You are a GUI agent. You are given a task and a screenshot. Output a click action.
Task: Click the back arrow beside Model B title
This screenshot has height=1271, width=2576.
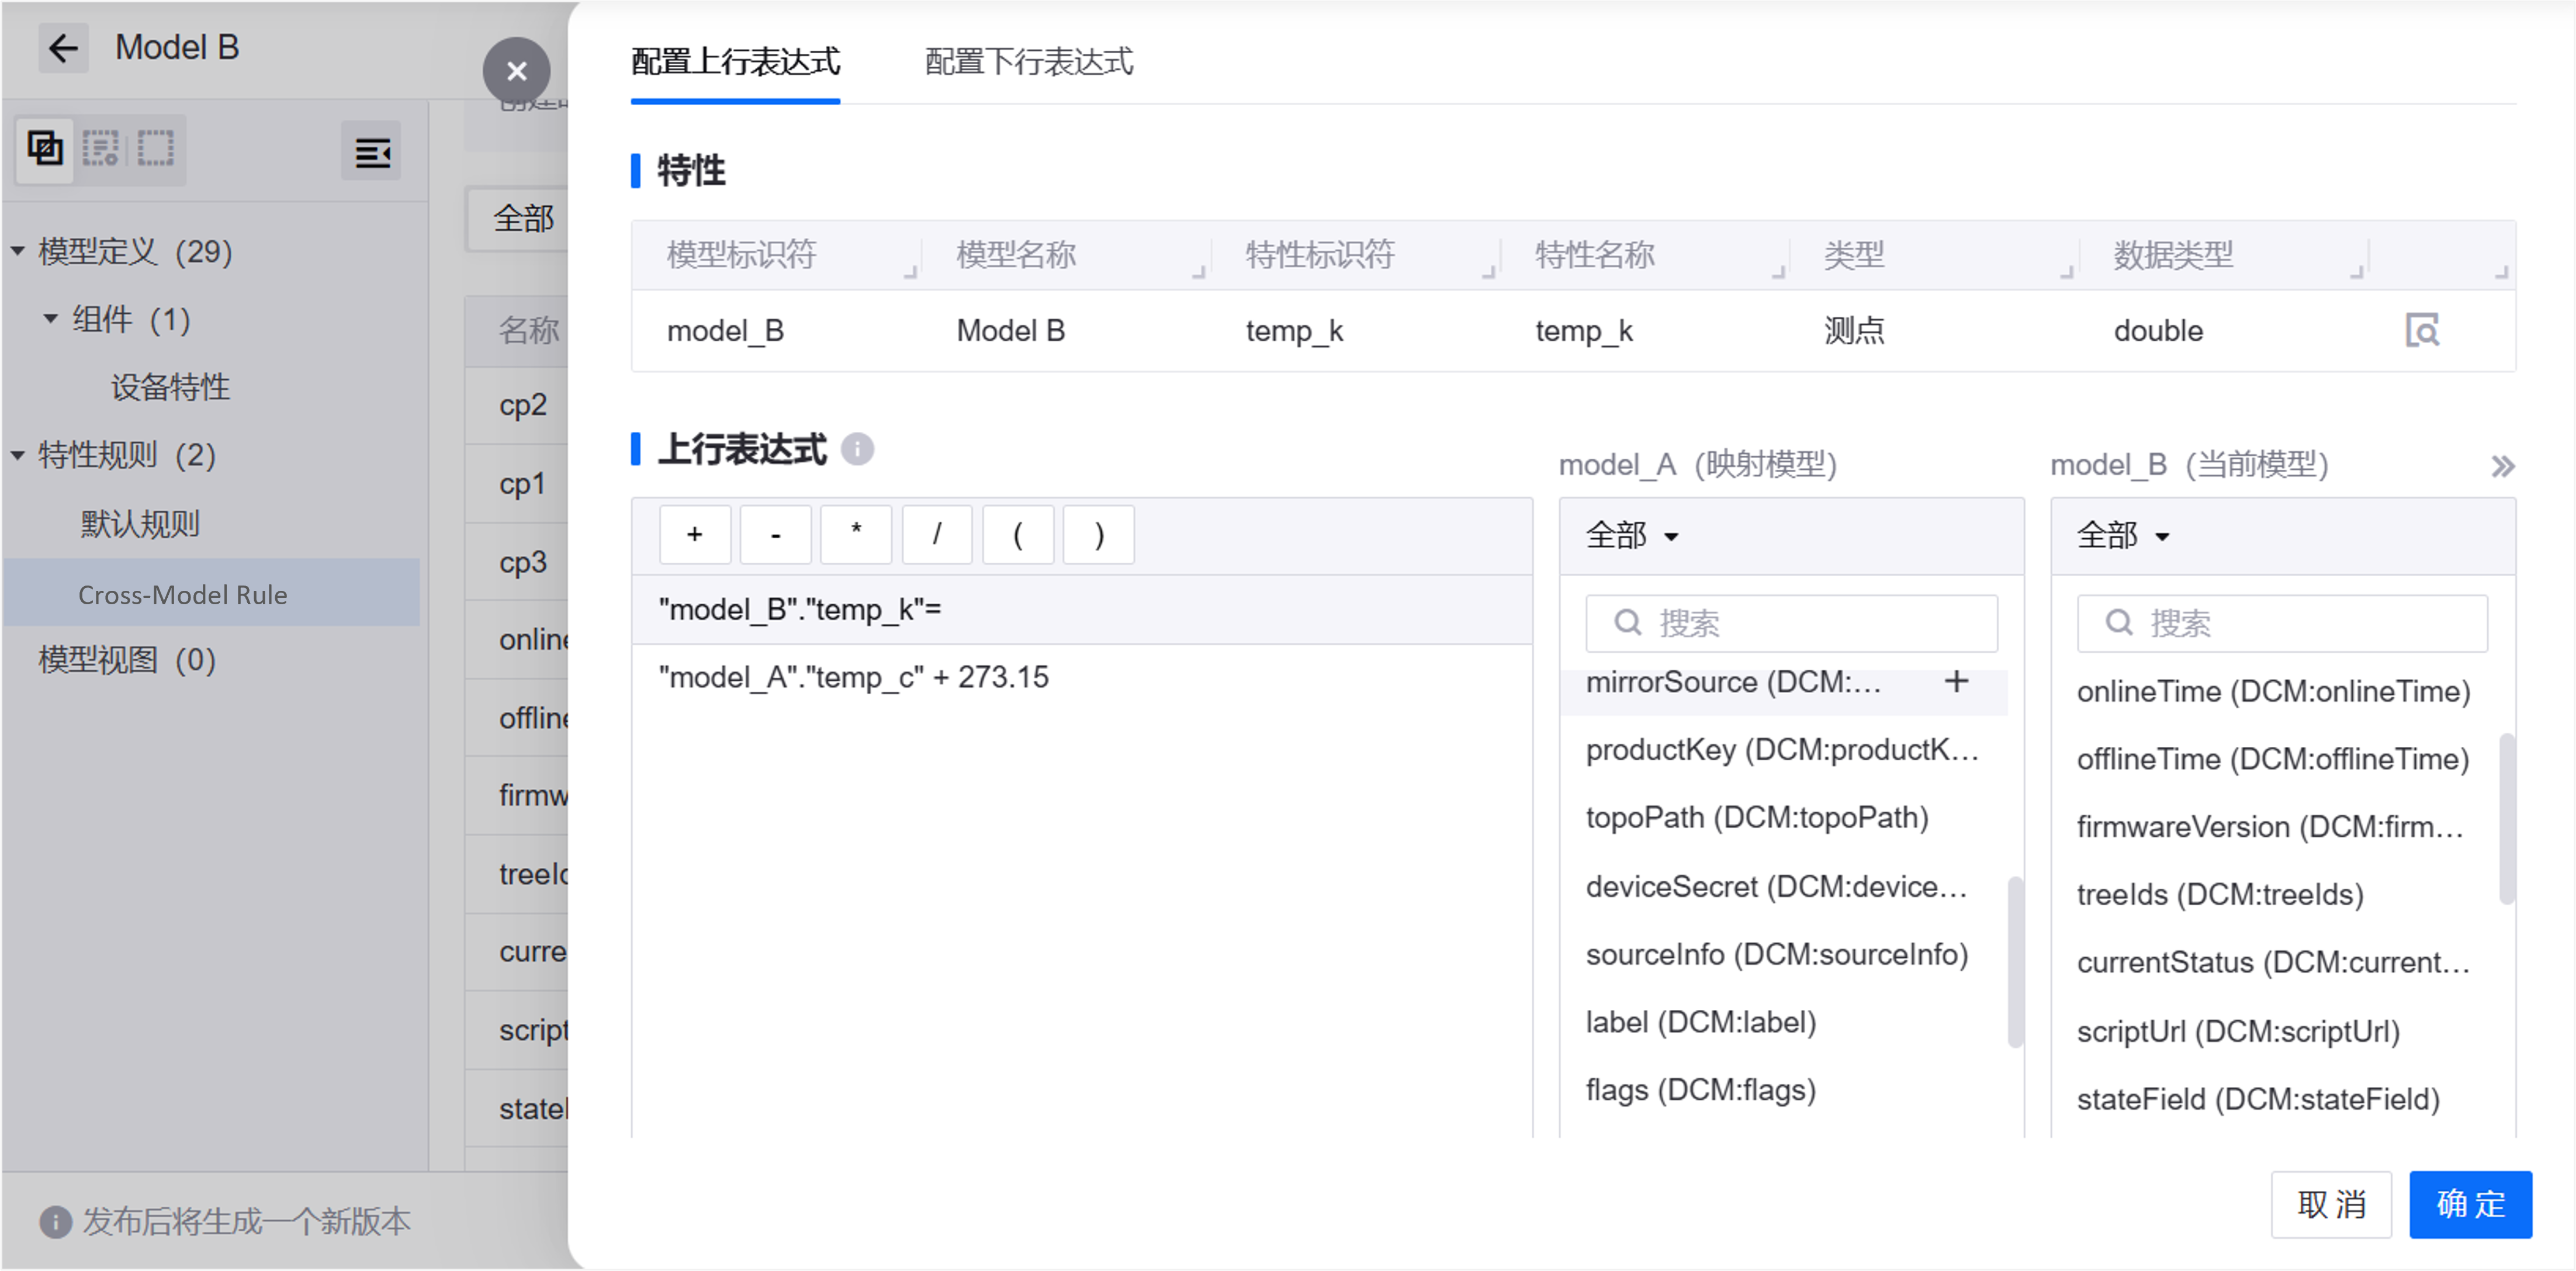point(63,47)
